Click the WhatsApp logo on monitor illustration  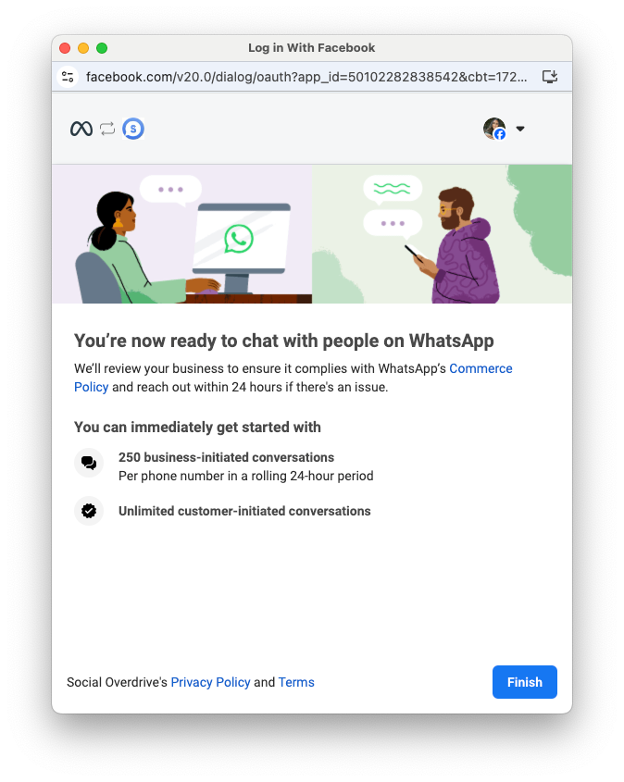pos(239,239)
